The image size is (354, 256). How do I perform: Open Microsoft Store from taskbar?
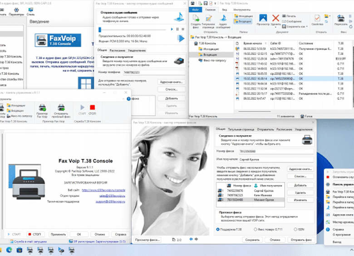coord(20,250)
